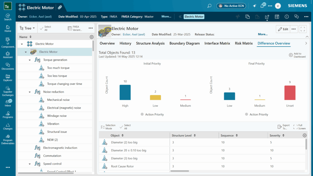Open Assistant in the left sidebar
This screenshot has height=176, width=313.
(8, 55)
